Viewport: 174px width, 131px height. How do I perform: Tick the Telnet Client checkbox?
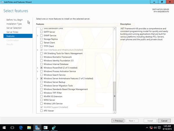click(41, 43)
